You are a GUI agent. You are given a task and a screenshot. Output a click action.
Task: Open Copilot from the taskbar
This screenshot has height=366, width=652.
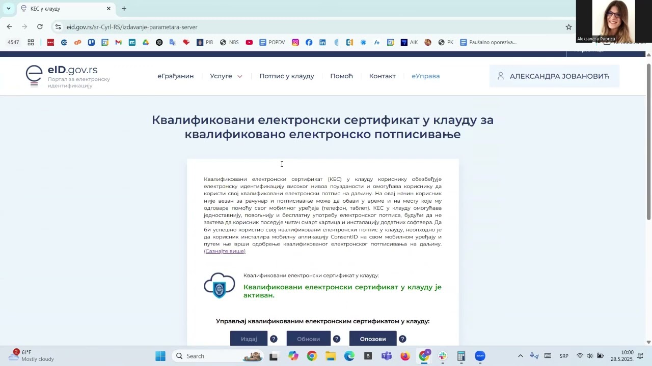pyautogui.click(x=293, y=356)
